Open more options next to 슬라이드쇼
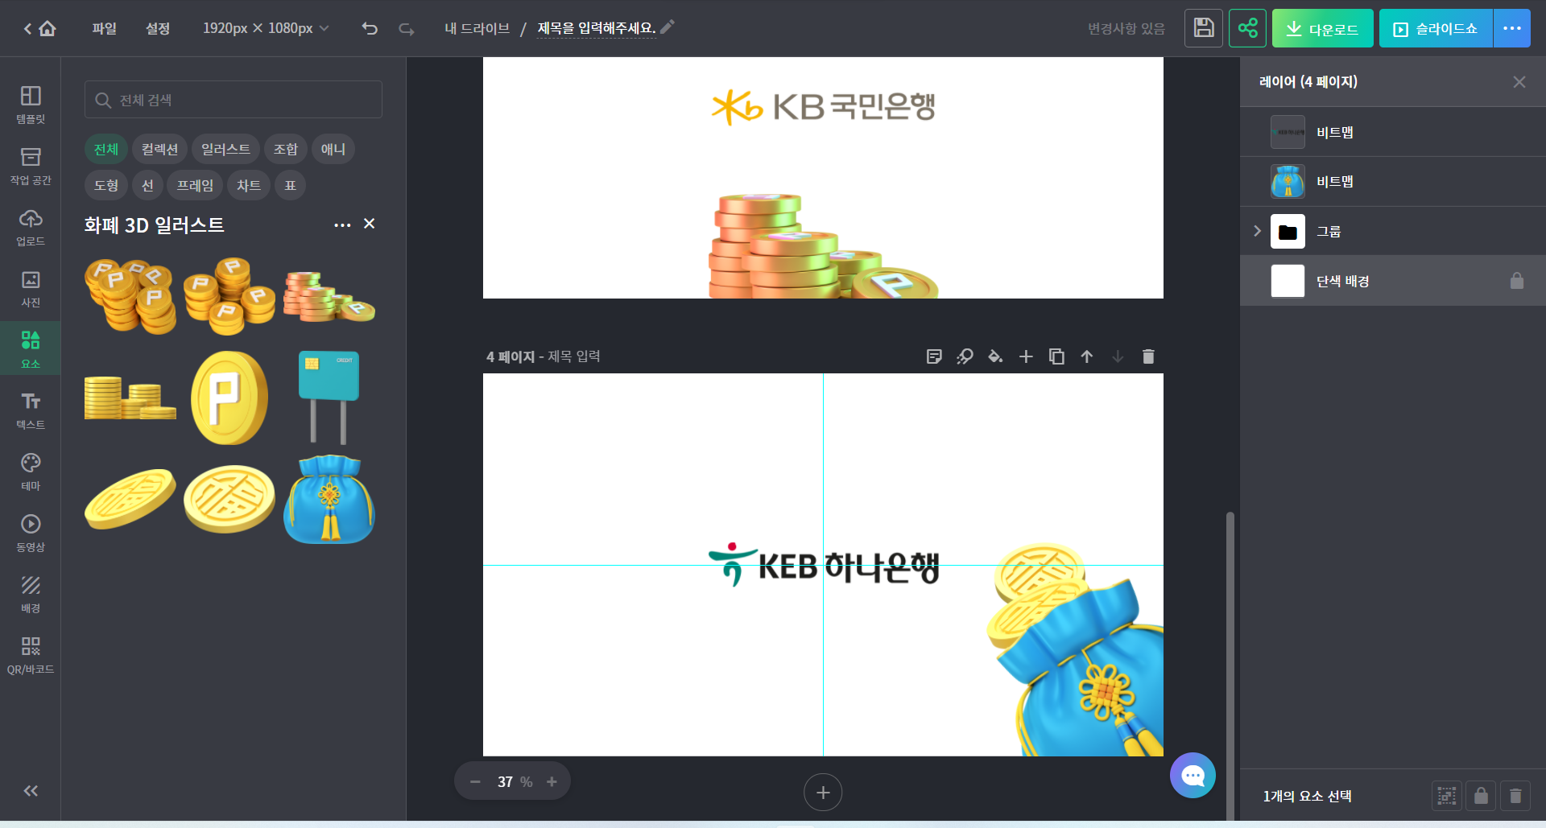Screen dimensions: 1546x828 [x=1512, y=28]
